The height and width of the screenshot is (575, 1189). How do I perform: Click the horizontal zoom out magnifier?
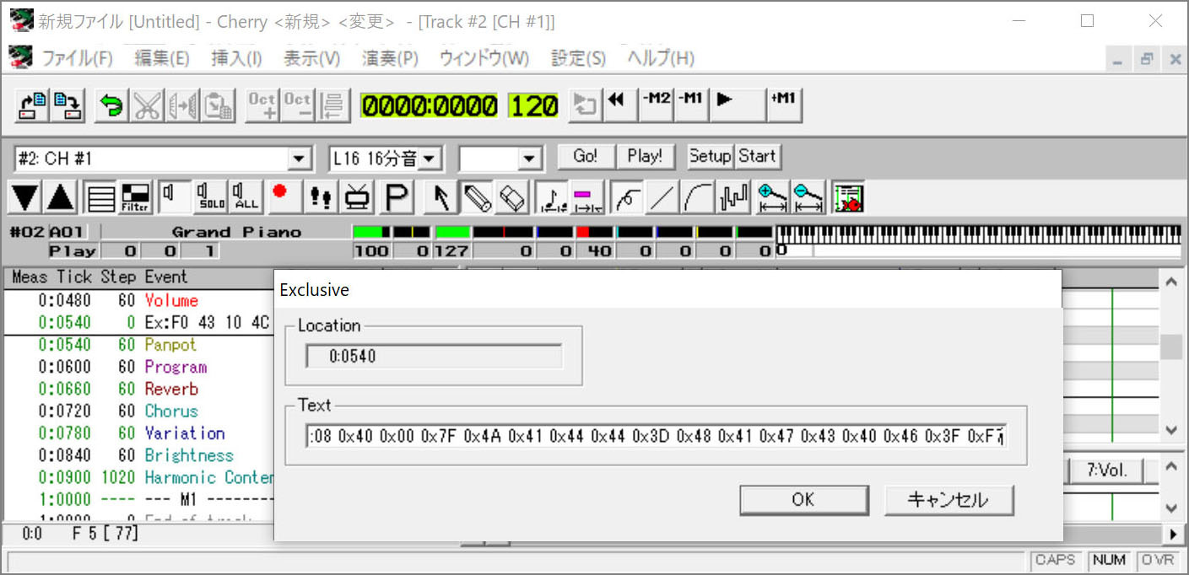point(808,197)
